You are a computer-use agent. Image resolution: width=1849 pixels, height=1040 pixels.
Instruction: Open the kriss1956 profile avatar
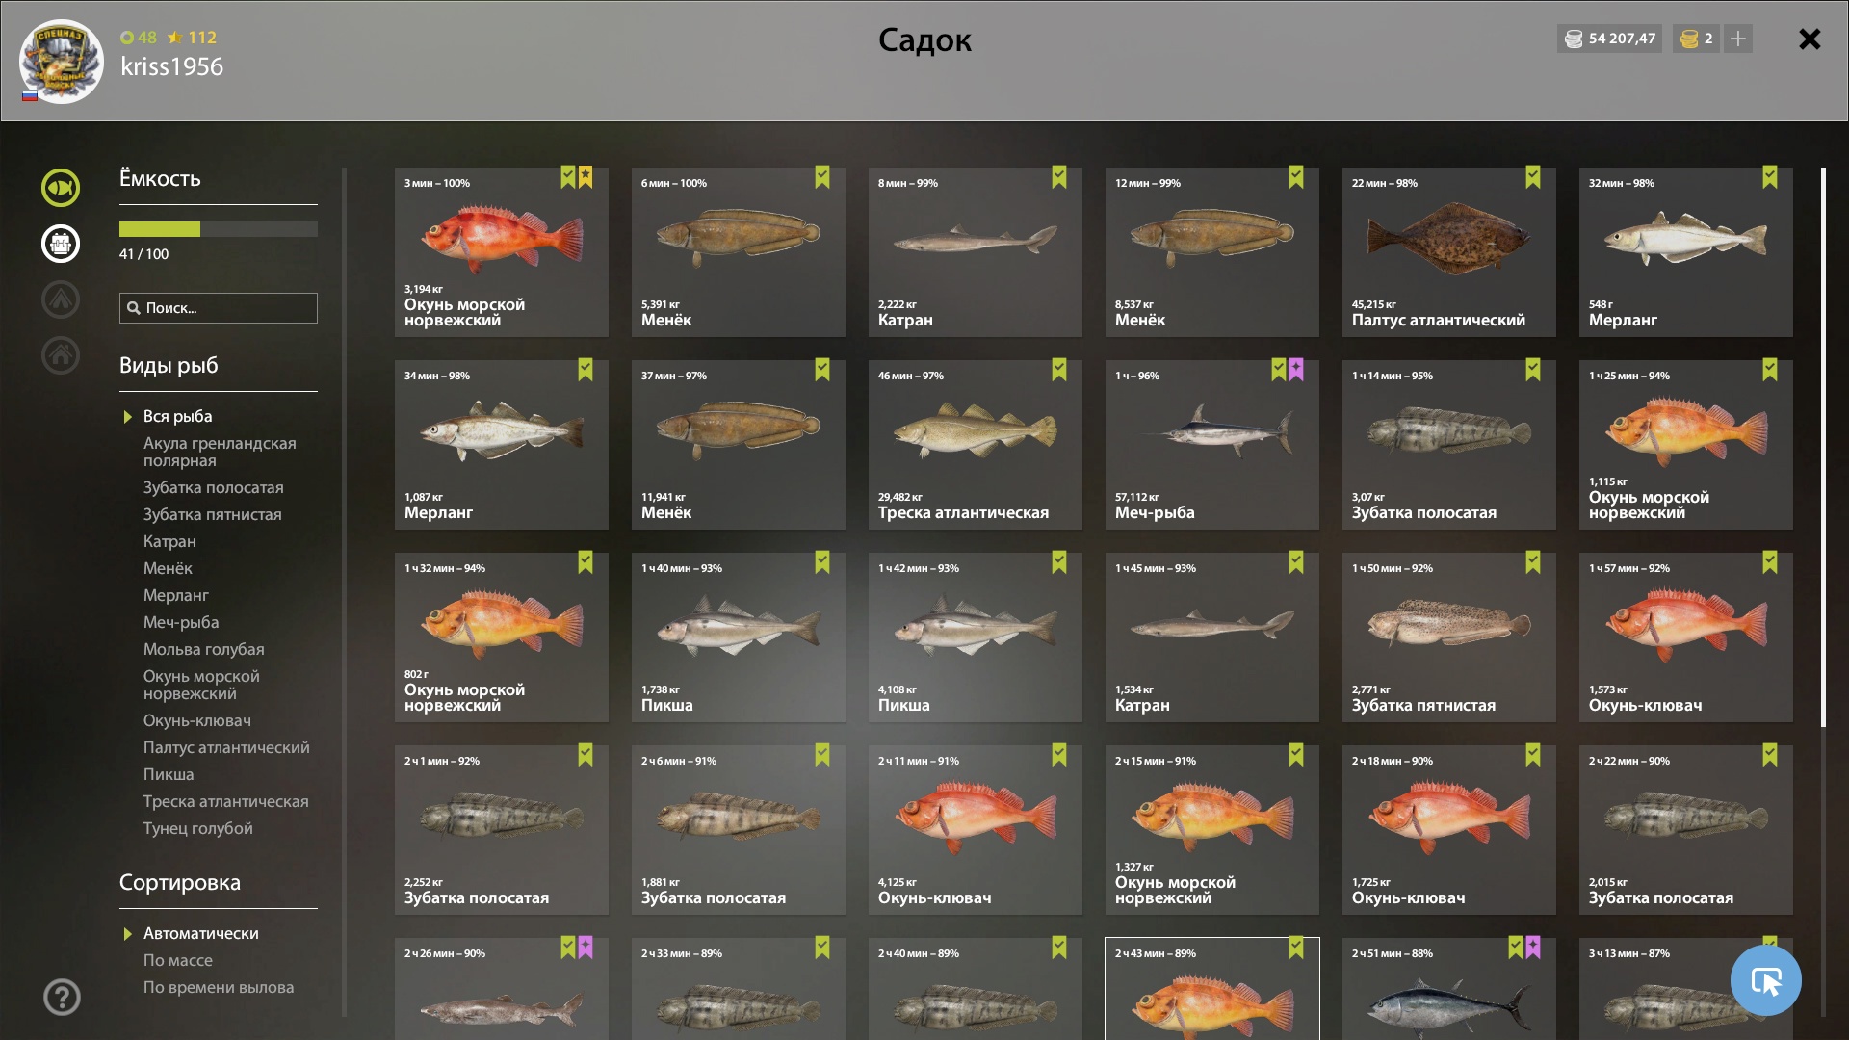(62, 62)
